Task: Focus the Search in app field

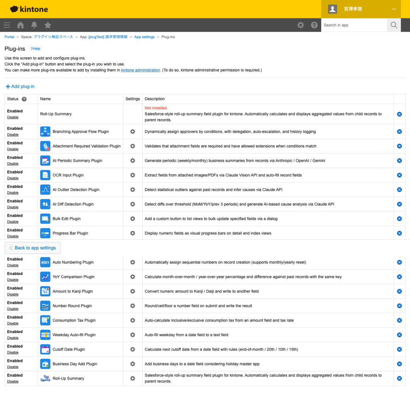Action: 354,25
